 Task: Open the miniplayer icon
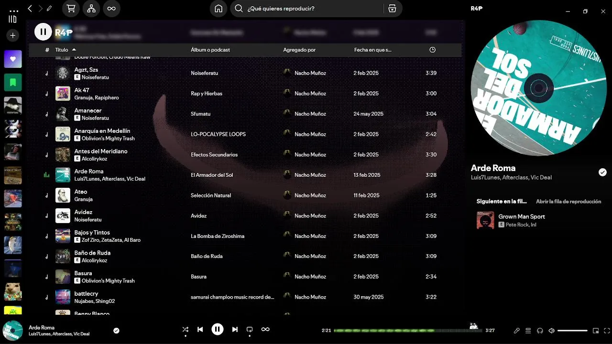(x=596, y=331)
